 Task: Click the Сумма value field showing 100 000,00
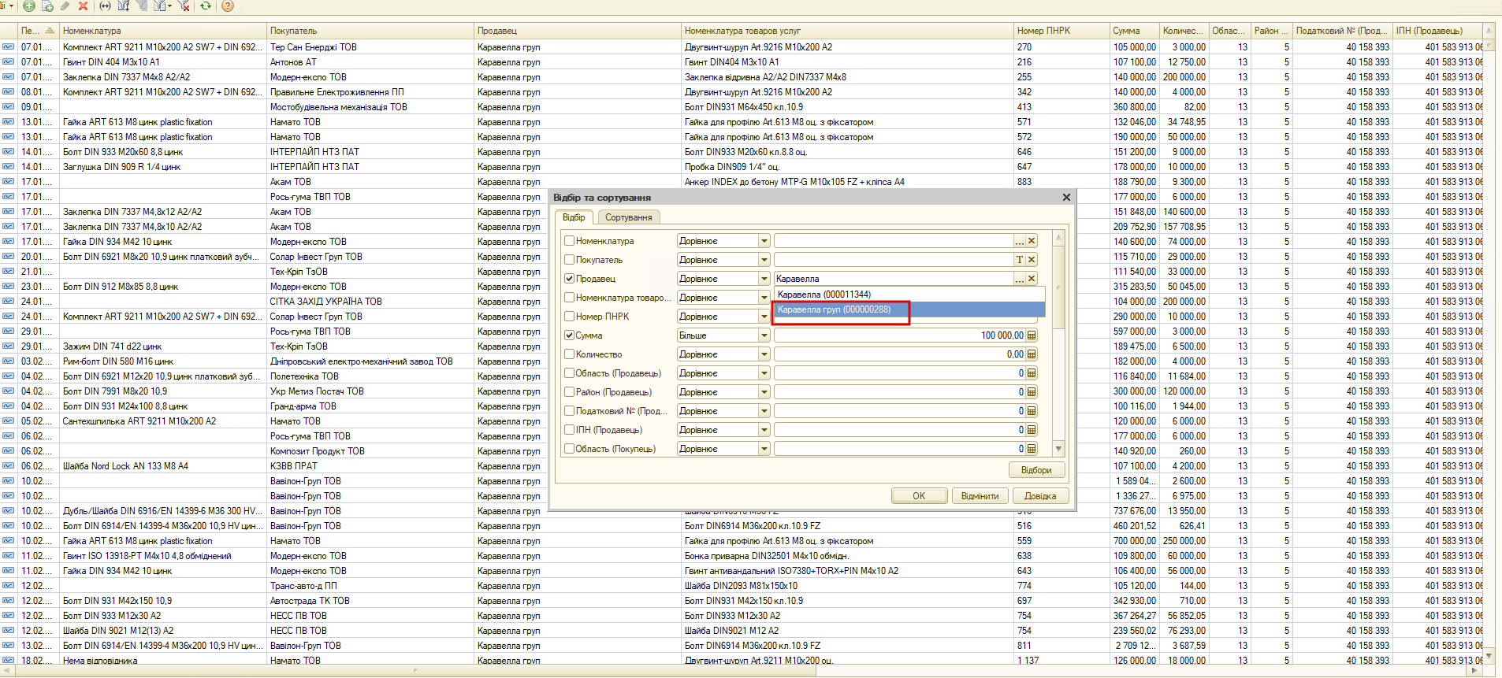(x=899, y=335)
